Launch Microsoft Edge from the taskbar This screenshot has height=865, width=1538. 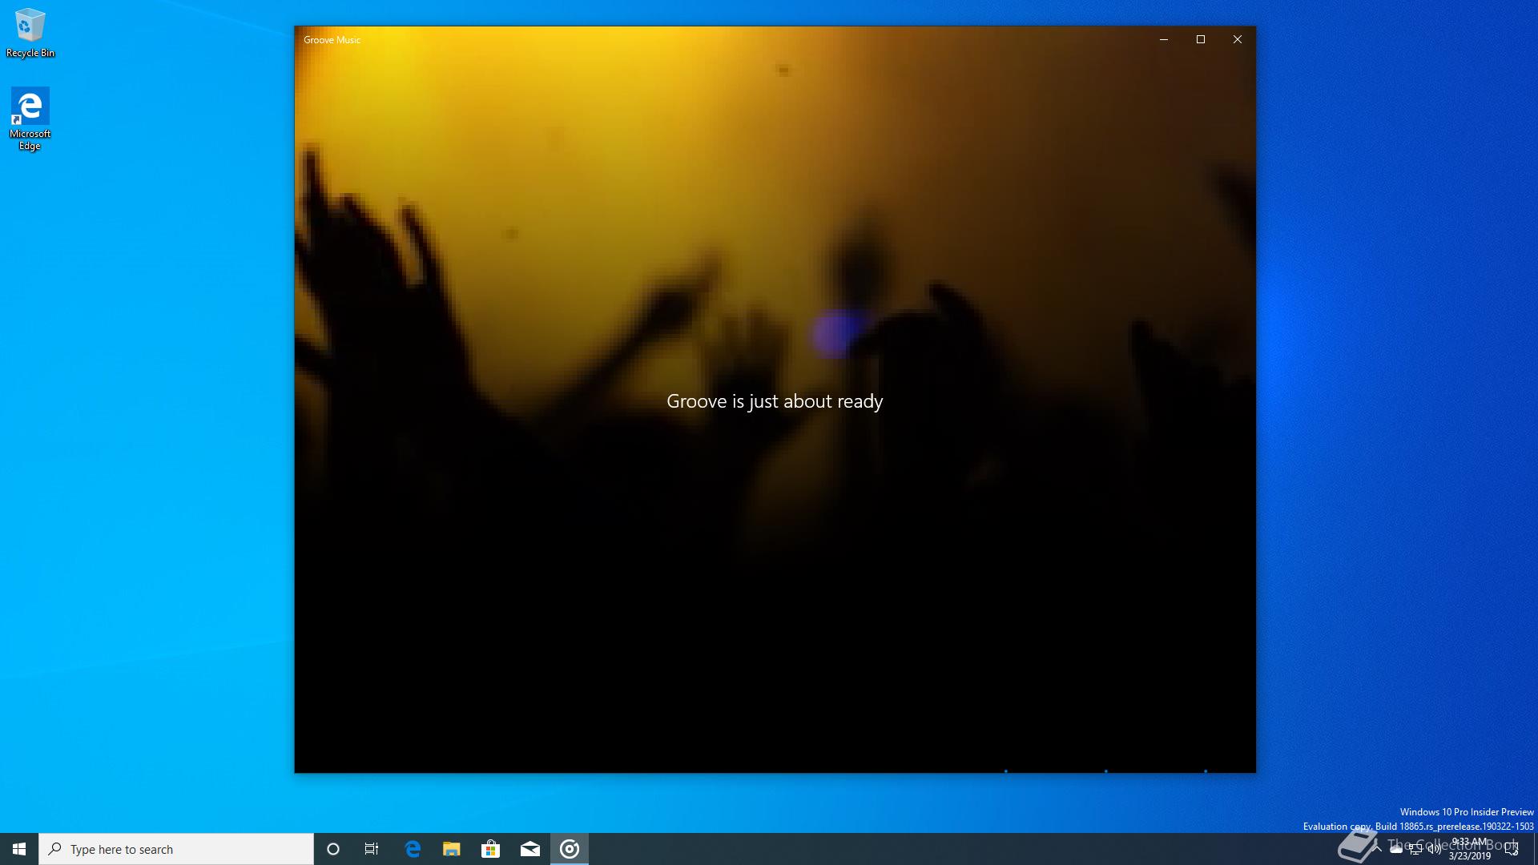pyautogui.click(x=413, y=849)
